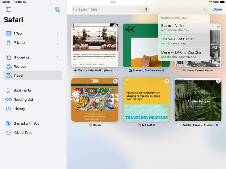Tap the Wi-Fi status icon
This screenshot has width=226, height=169.
pyautogui.click(x=210, y=2)
